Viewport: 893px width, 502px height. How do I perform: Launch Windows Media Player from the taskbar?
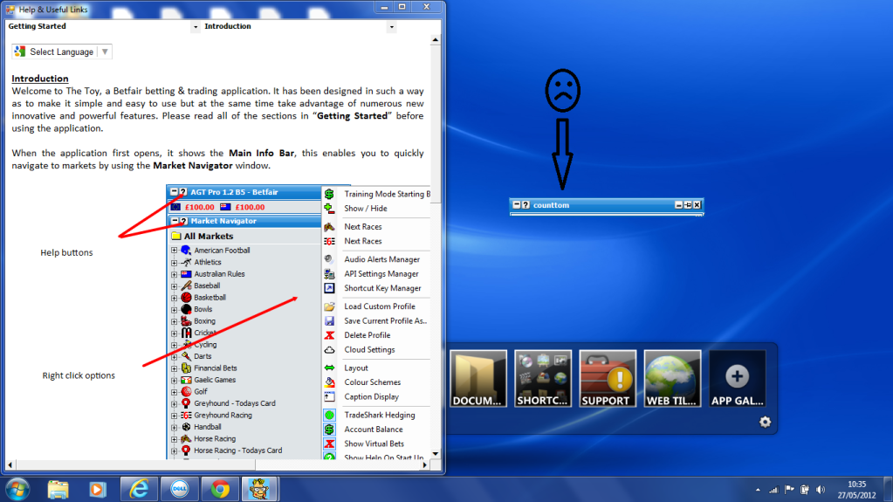coord(98,490)
